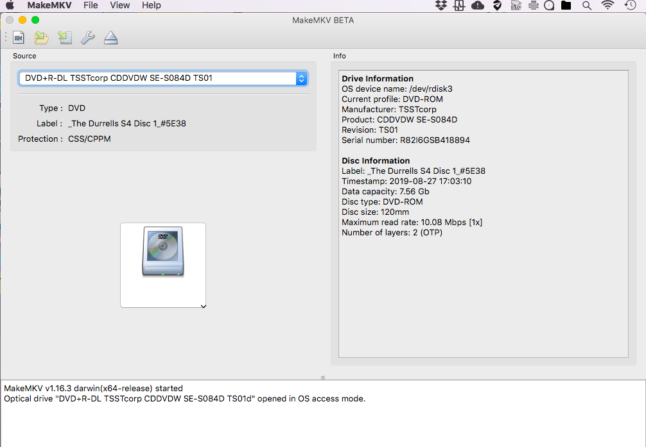Open the View menu
The width and height of the screenshot is (646, 447).
pyautogui.click(x=120, y=5)
